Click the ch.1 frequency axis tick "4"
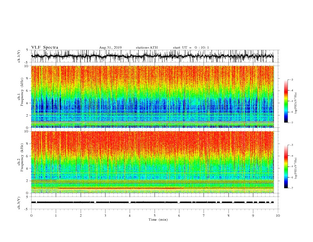This screenshot has height=242, width=313. pyautogui.click(x=28, y=103)
